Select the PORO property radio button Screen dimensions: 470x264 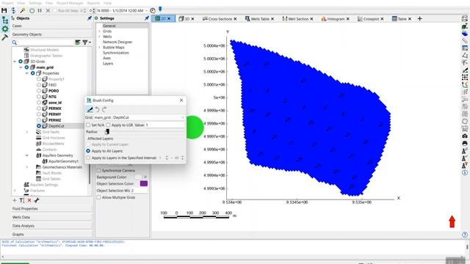[39, 91]
